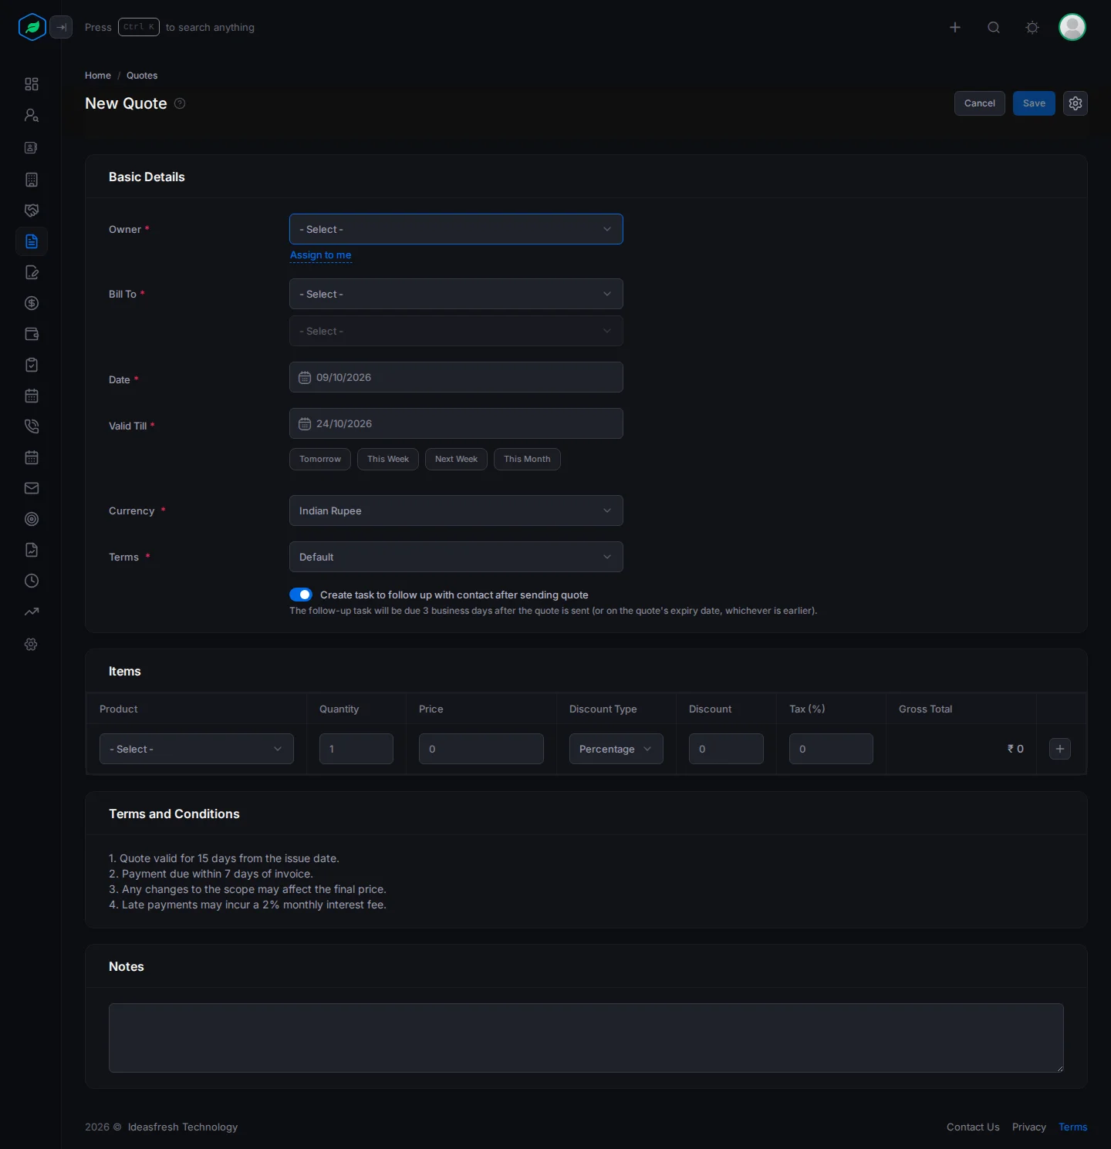Open help icon beside New Quote
Screen dimensions: 1111x1149
tap(180, 103)
